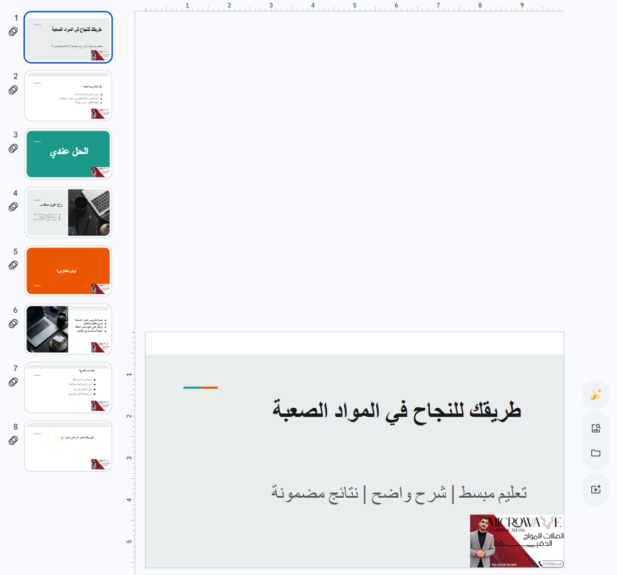Viewport: 617px width, 575px height.
Task: Select slide 1 thumbnail in filmstrip
Action: pyautogui.click(x=68, y=37)
